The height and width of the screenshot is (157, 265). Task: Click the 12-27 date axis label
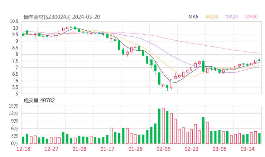coord(51,149)
